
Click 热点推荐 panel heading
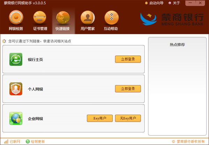[177, 45]
